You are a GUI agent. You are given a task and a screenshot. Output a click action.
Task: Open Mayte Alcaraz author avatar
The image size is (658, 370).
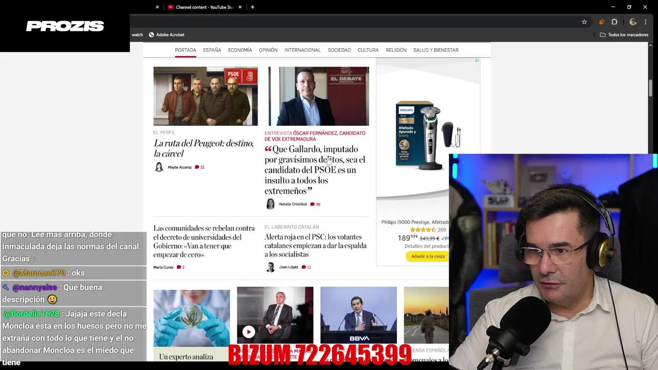pyautogui.click(x=159, y=167)
